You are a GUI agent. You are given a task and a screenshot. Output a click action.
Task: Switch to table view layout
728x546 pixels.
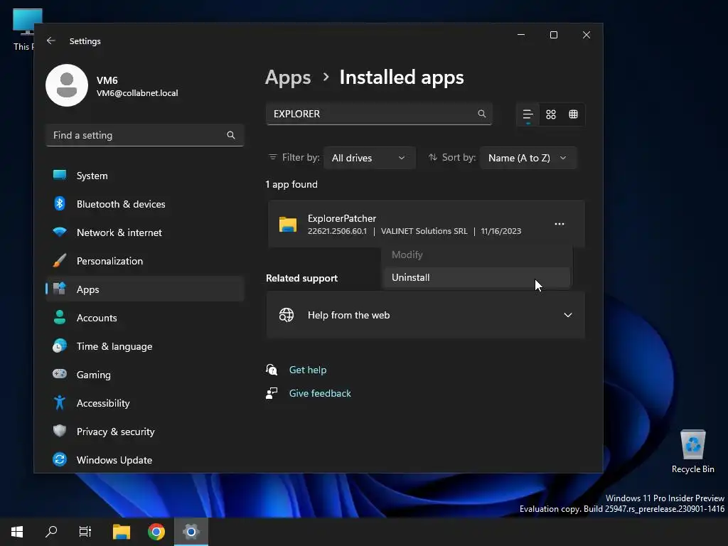pyautogui.click(x=574, y=114)
